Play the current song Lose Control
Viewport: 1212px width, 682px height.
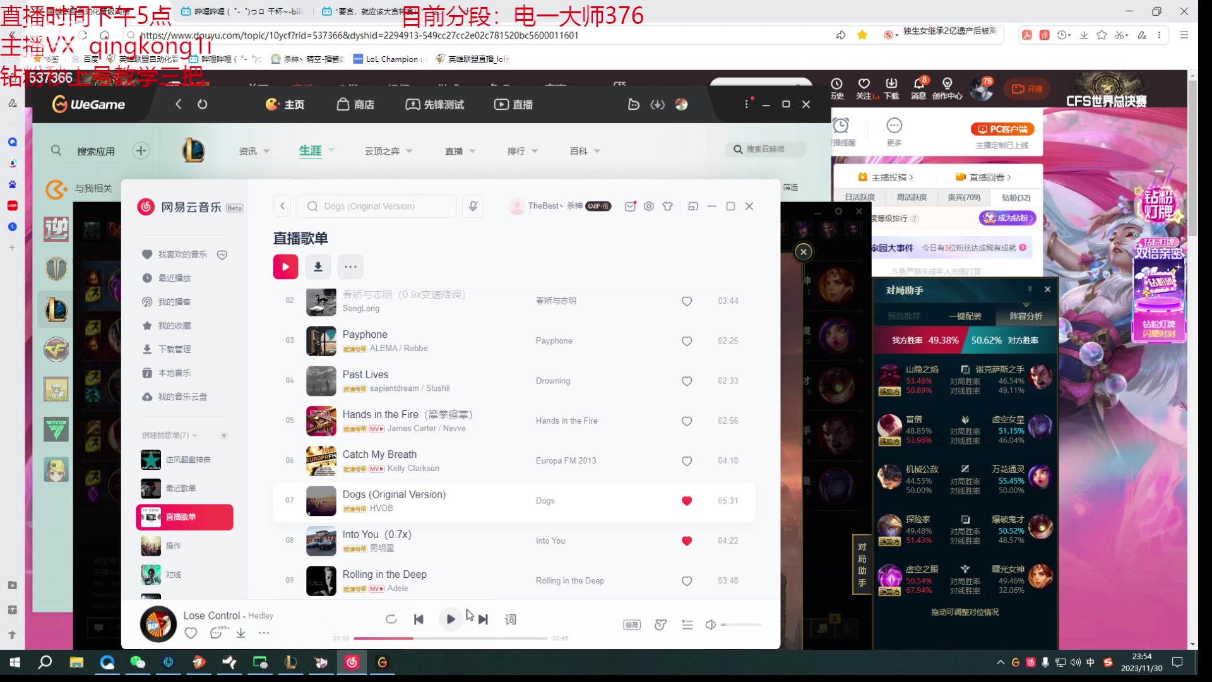coord(451,619)
